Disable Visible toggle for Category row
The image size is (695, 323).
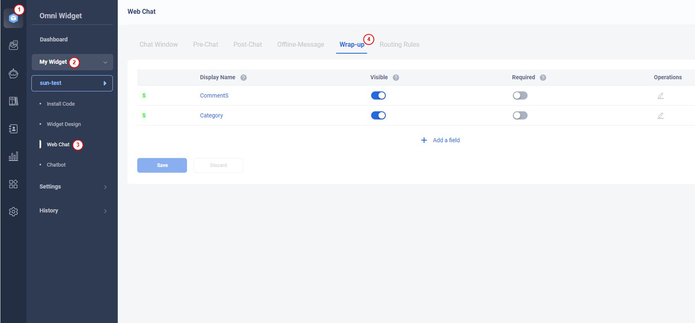(x=378, y=115)
